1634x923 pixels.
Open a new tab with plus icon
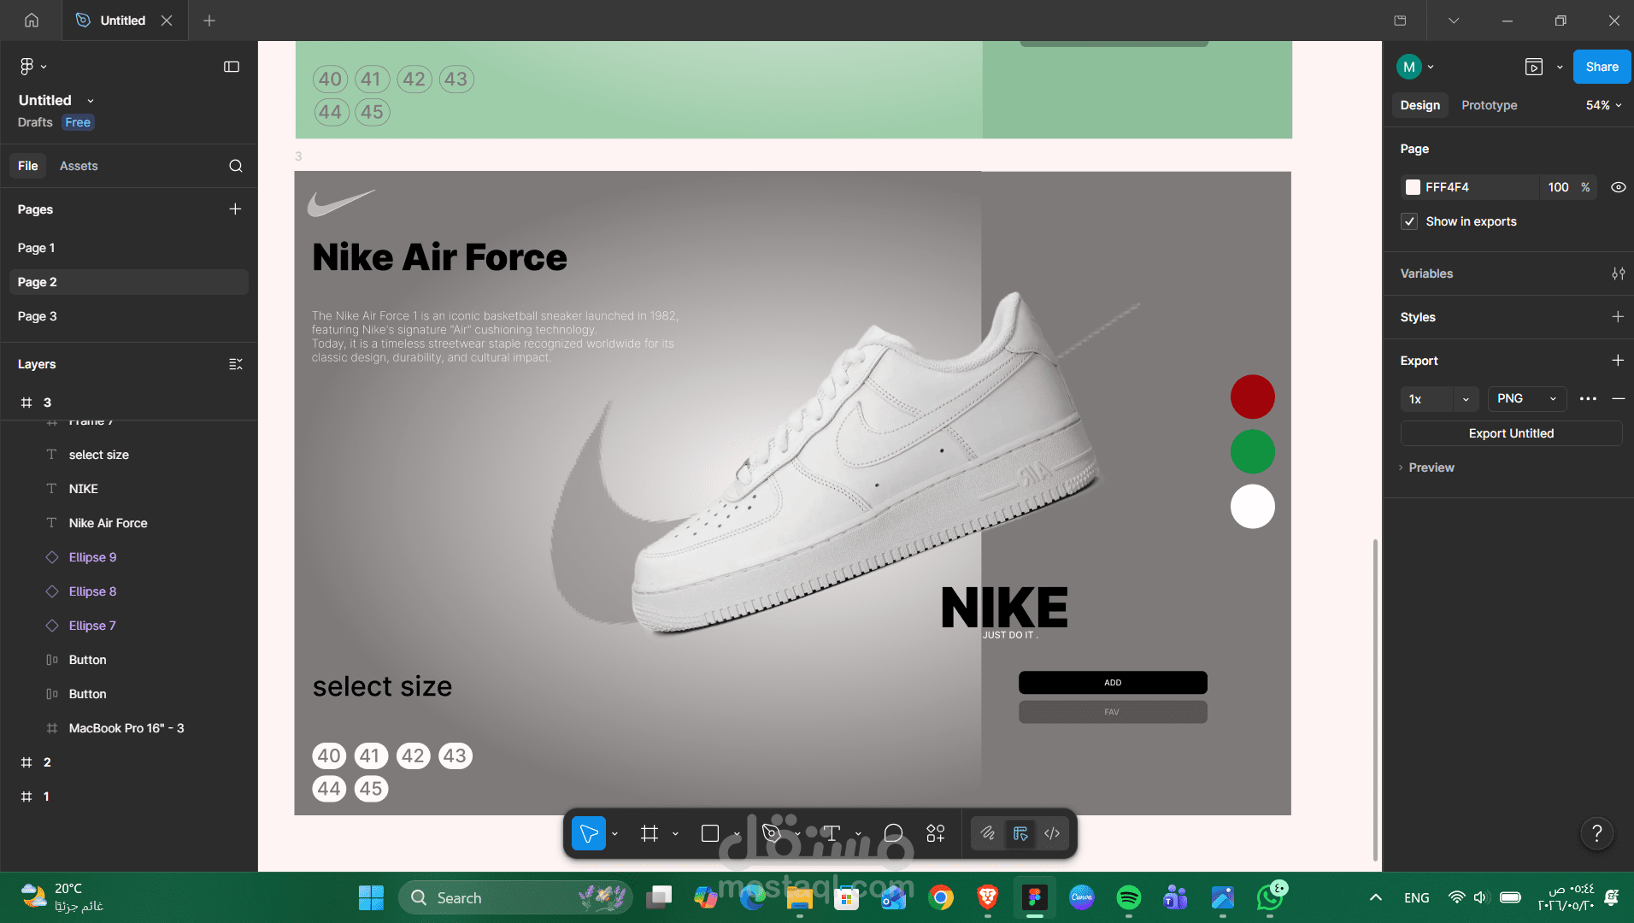(x=209, y=21)
